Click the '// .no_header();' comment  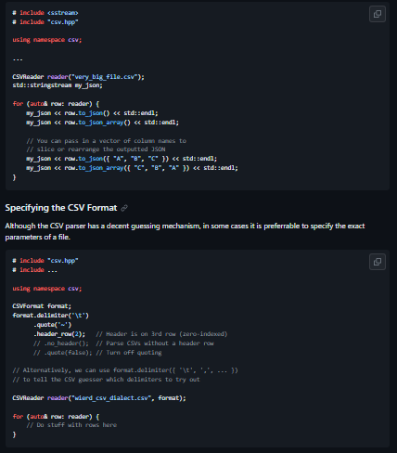61,343
